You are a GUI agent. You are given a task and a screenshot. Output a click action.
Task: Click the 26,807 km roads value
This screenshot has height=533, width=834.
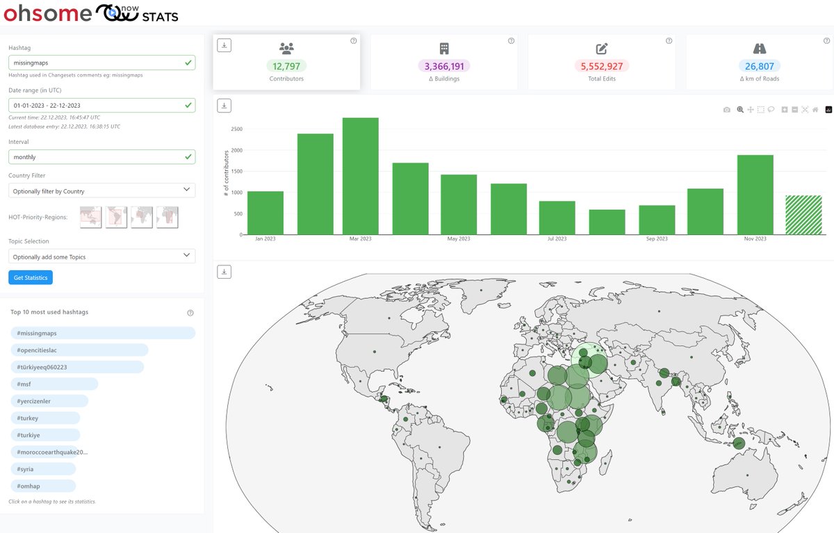click(760, 66)
